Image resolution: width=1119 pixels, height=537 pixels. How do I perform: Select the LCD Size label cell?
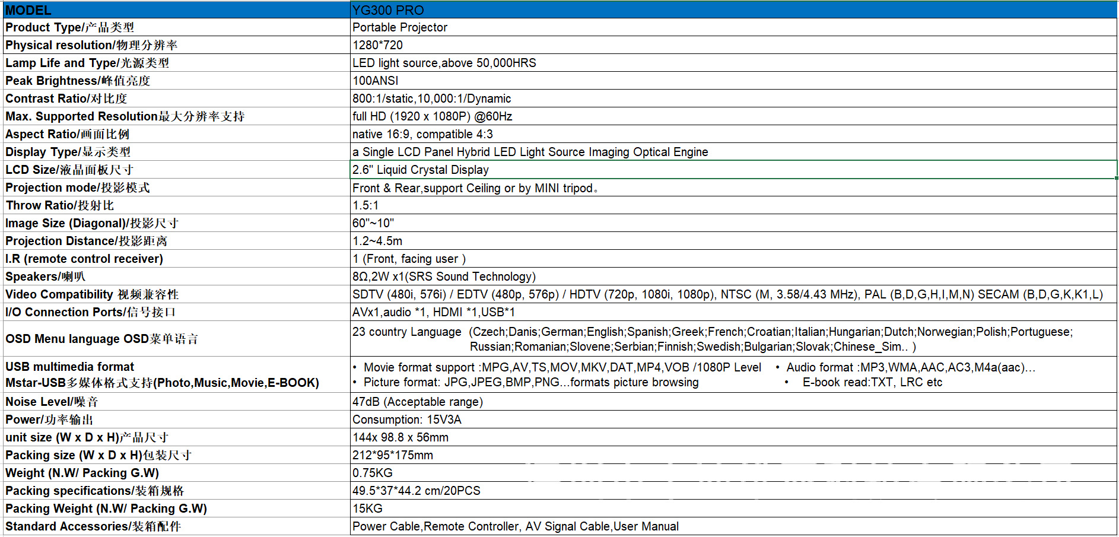pos(176,170)
